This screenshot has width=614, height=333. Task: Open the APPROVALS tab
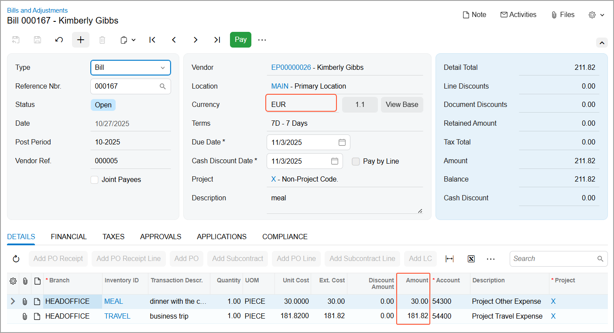click(161, 237)
